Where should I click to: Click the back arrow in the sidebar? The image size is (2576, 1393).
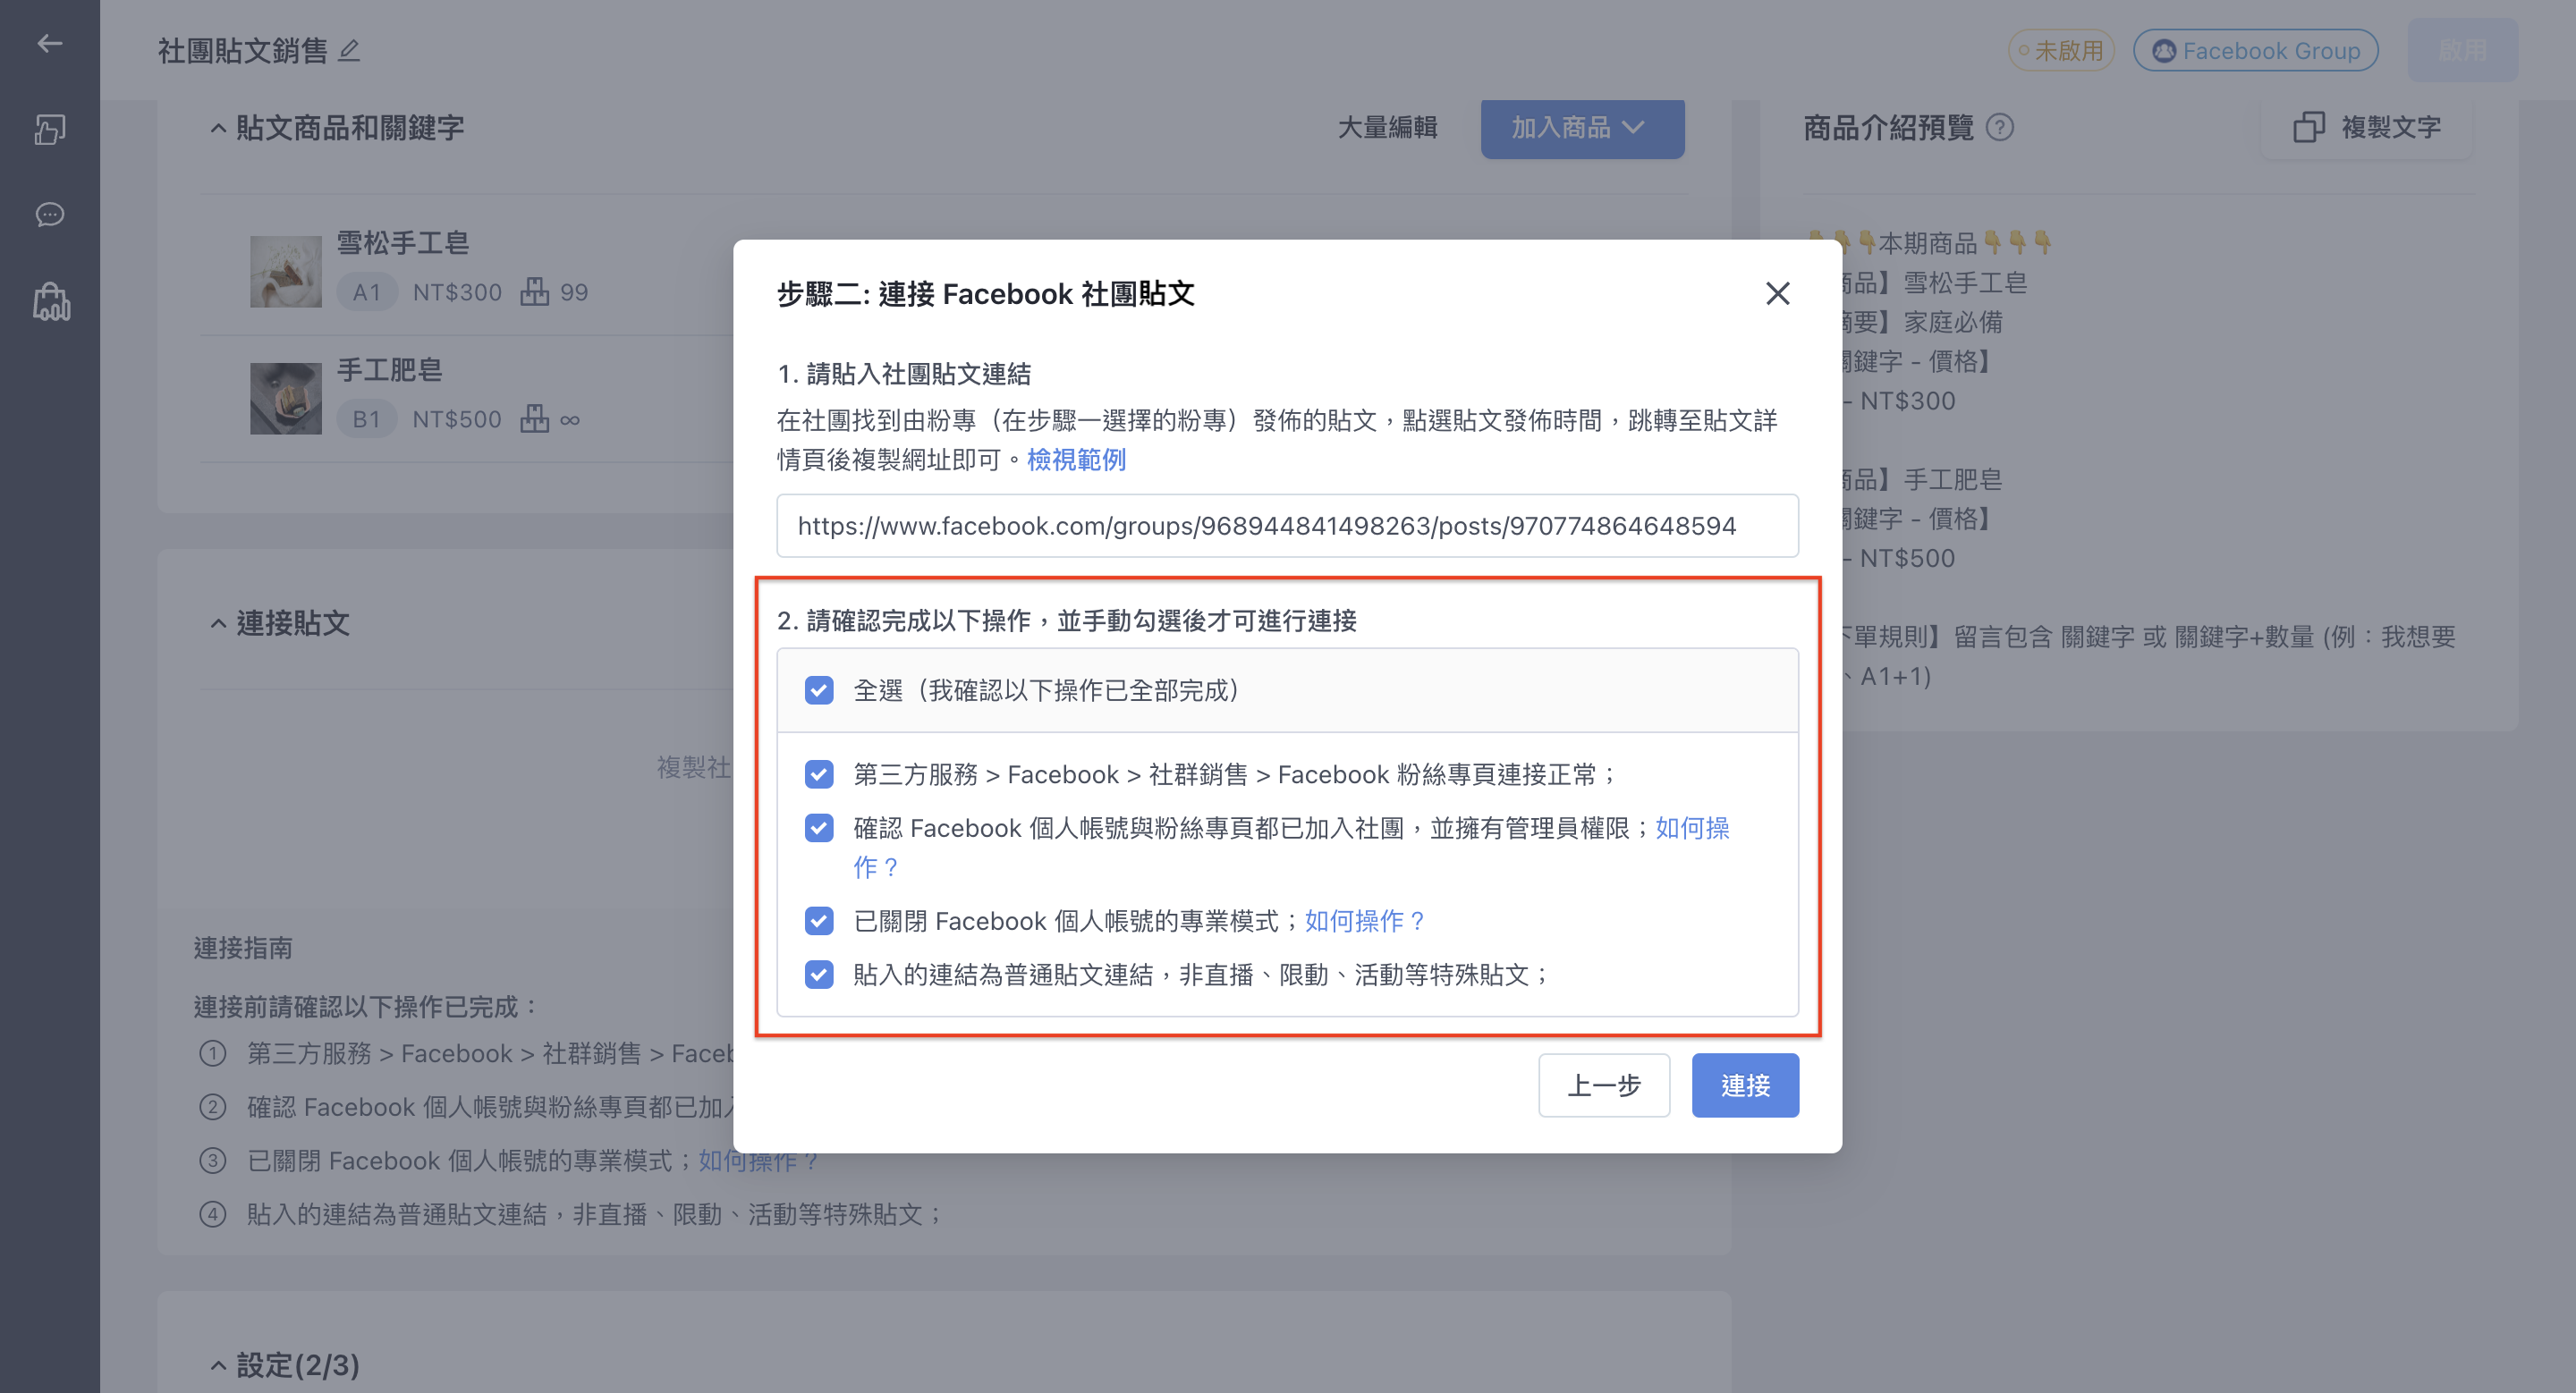(x=49, y=43)
